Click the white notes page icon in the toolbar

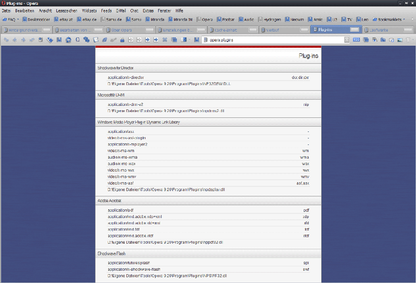click(x=96, y=40)
